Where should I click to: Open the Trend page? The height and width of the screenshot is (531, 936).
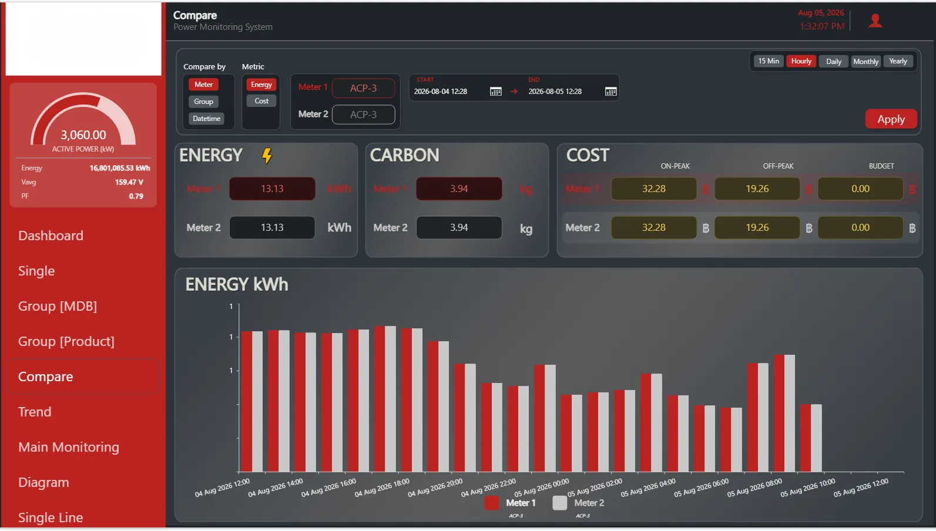pos(35,412)
